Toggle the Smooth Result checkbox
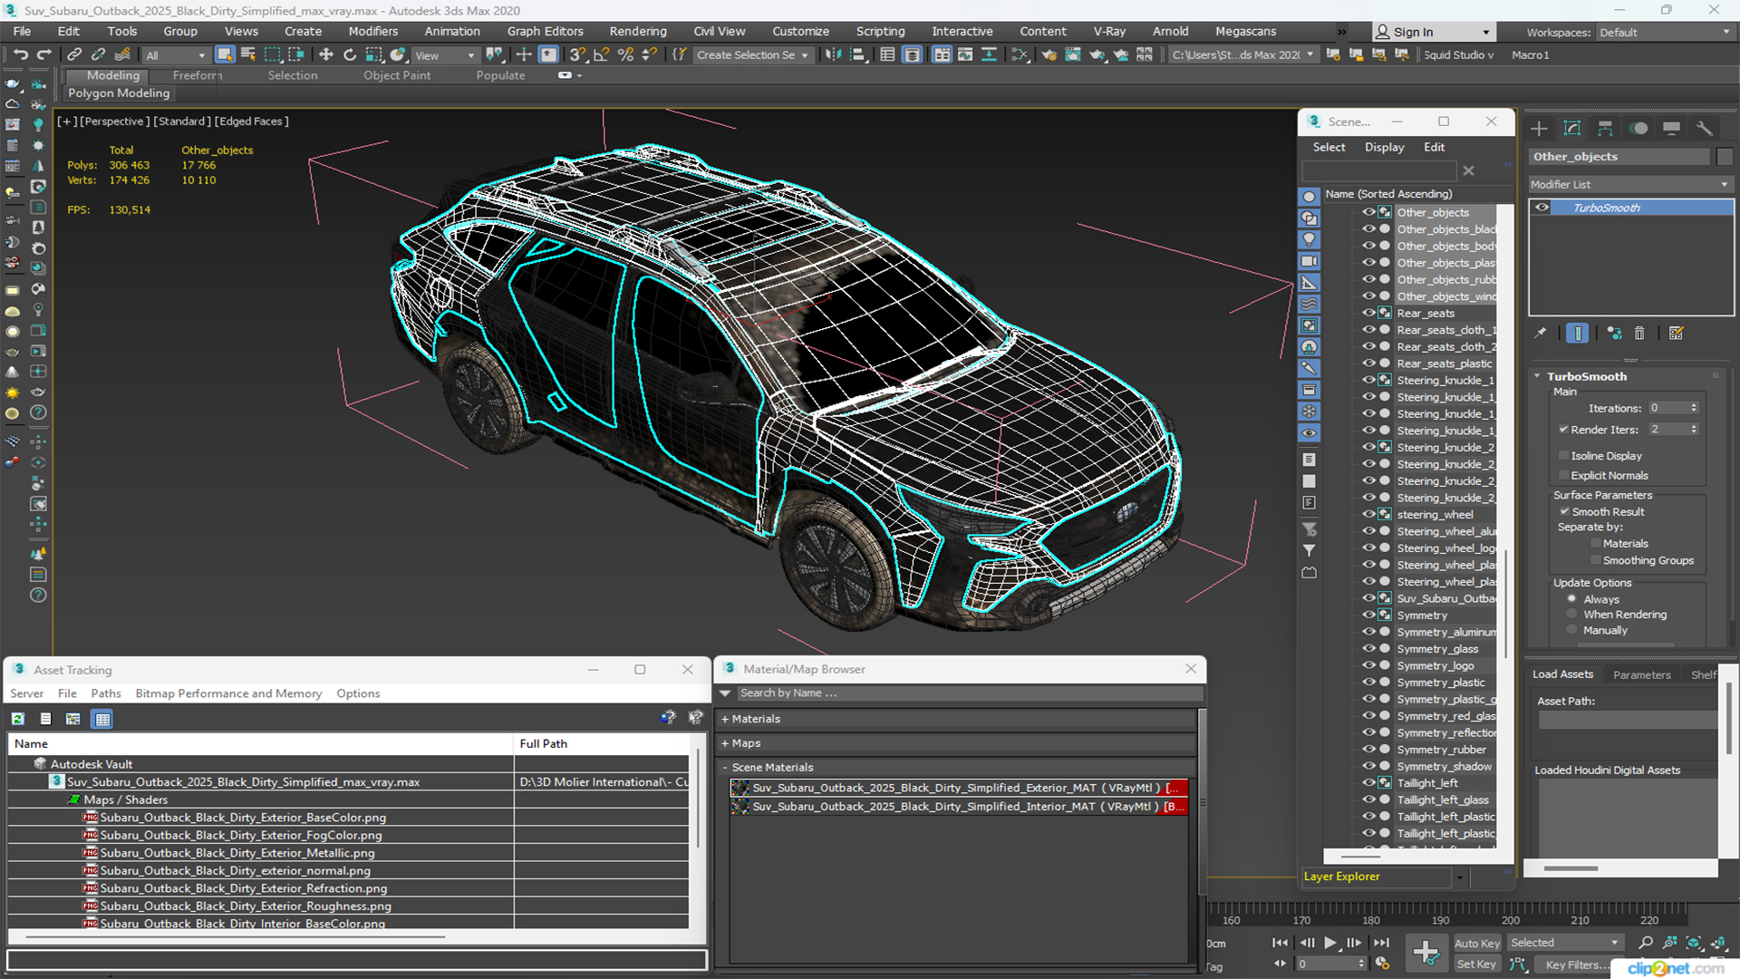Viewport: 1740px width, 979px height. pos(1564,511)
